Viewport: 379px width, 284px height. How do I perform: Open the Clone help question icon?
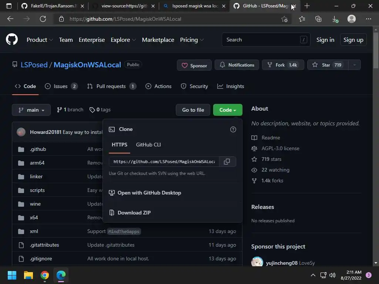(x=233, y=129)
